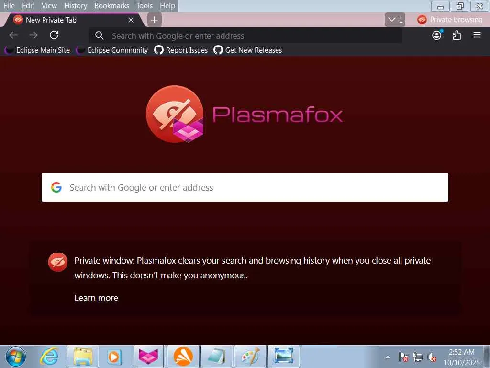This screenshot has width=490, height=368.
Task: Focus the page search with Google field
Action: point(245,187)
